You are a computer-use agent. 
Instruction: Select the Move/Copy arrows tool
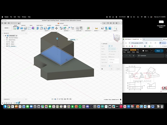click(56, 28)
